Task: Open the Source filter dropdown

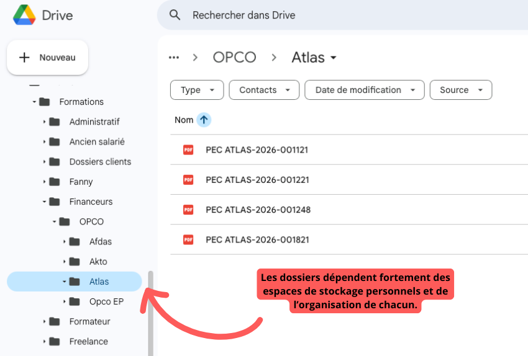Action: 461,90
